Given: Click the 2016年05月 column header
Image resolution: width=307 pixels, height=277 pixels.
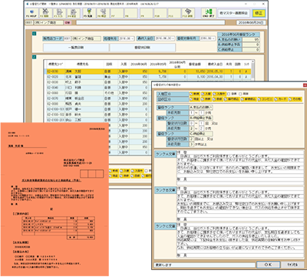Looking at the screenshot, I should (158, 64).
